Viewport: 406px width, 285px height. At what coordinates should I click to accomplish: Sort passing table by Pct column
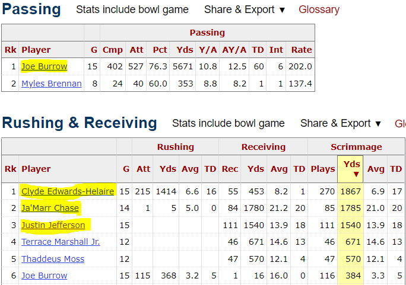pos(160,50)
